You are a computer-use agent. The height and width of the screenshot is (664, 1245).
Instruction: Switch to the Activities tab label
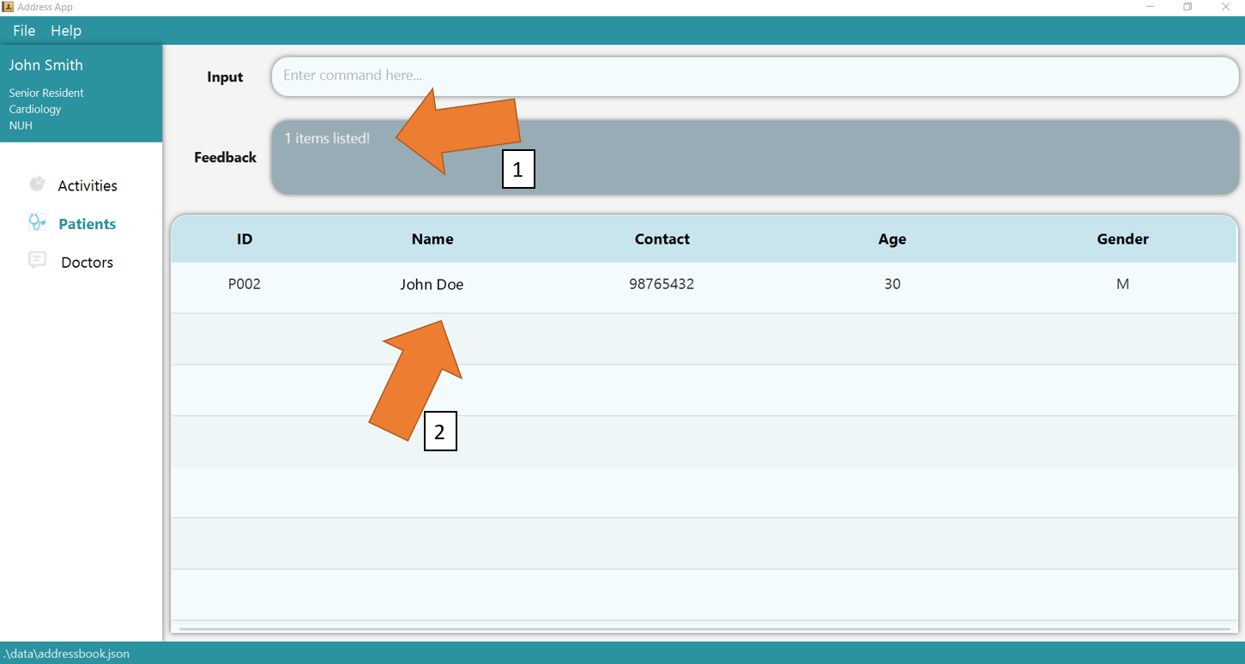[x=88, y=186]
